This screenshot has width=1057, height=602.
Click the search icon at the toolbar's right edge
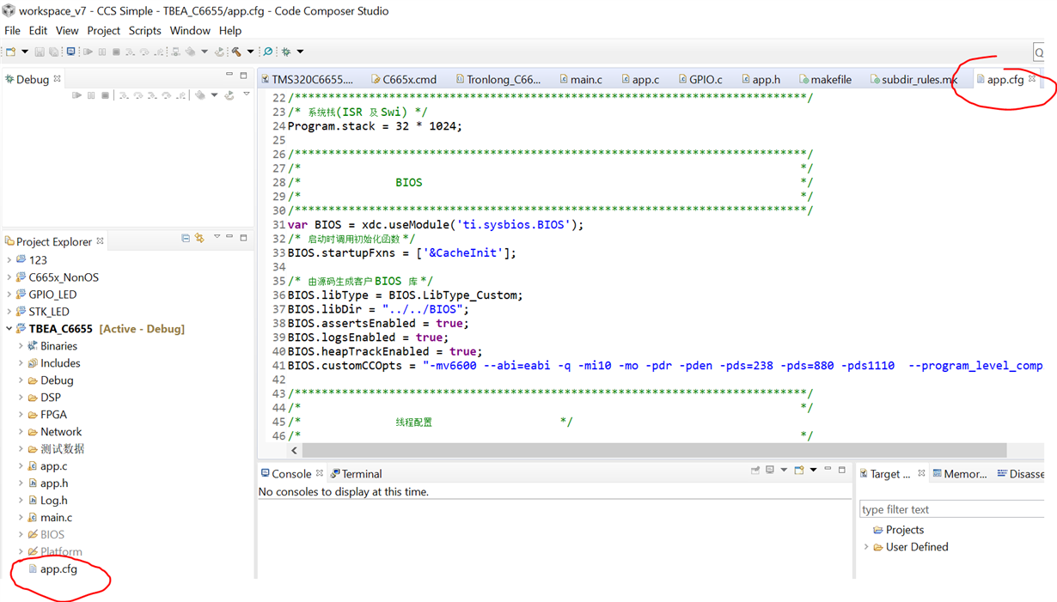1038,52
